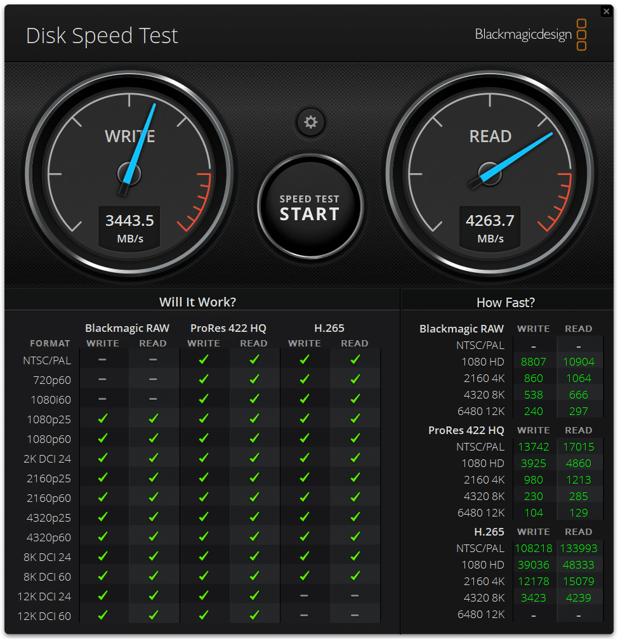The height and width of the screenshot is (639, 618).
Task: Close the Disk Speed Test window
Action: pyautogui.click(x=606, y=11)
